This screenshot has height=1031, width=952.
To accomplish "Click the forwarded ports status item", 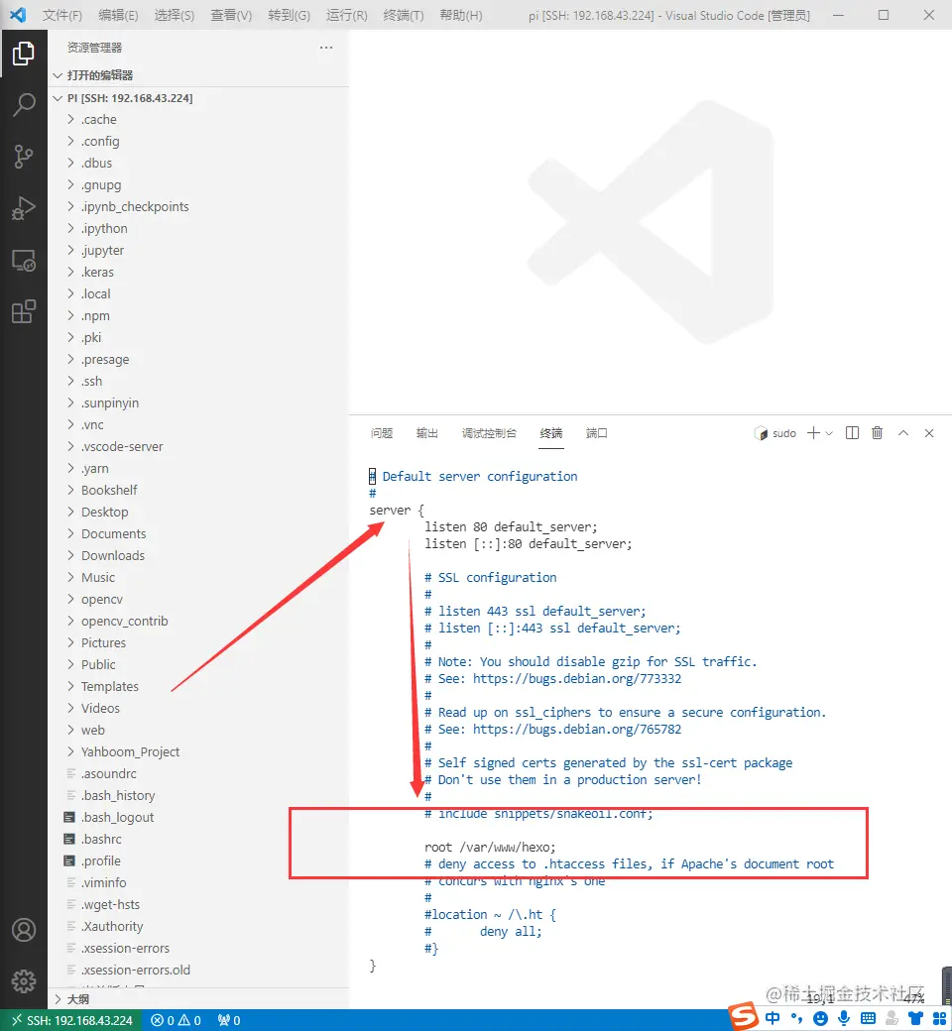I will [229, 1020].
